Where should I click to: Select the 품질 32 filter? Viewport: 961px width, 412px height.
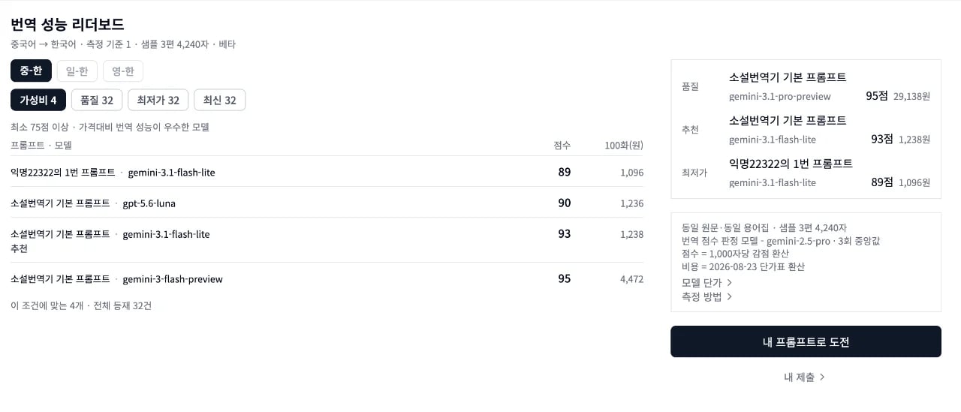point(97,100)
